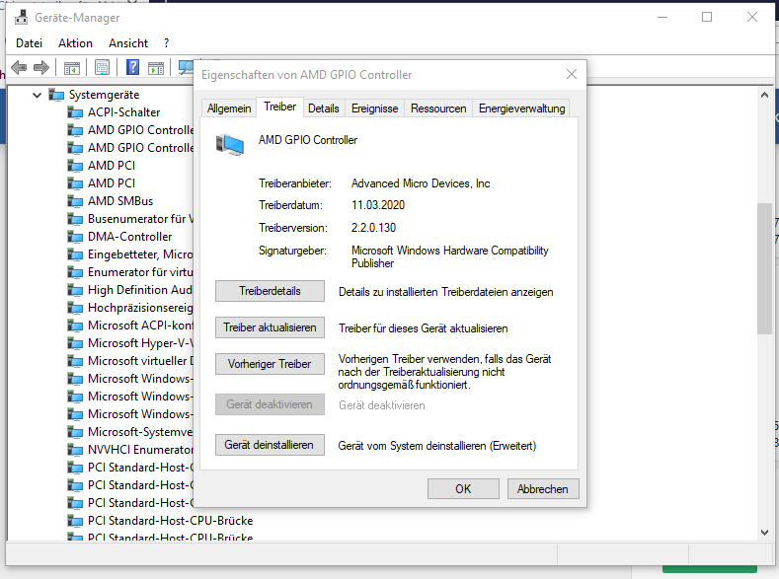Select Microsoft Hyper-V device entry
The height and width of the screenshot is (579, 779).
coord(140,343)
